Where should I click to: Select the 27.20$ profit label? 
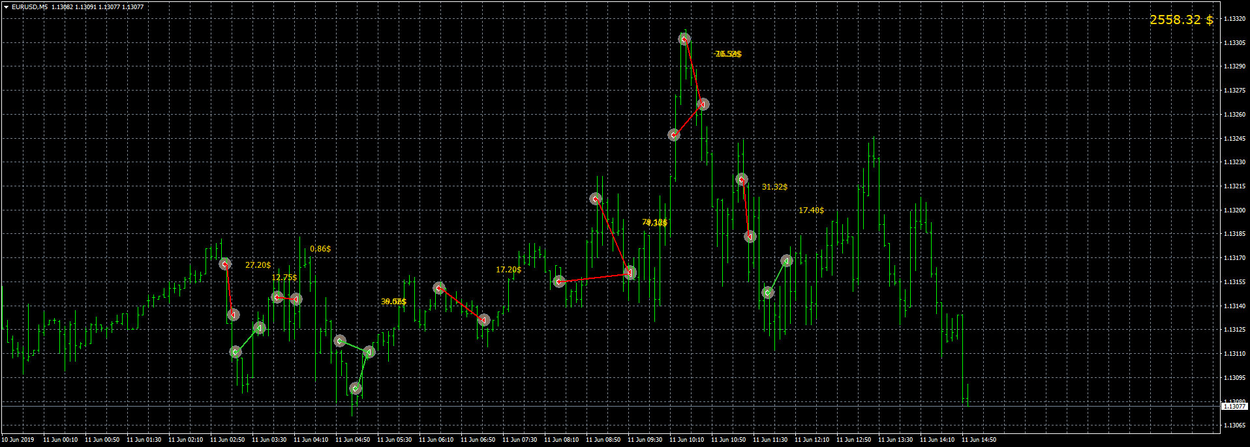point(258,265)
